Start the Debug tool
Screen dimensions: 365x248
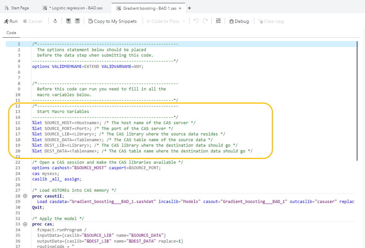click(239, 21)
